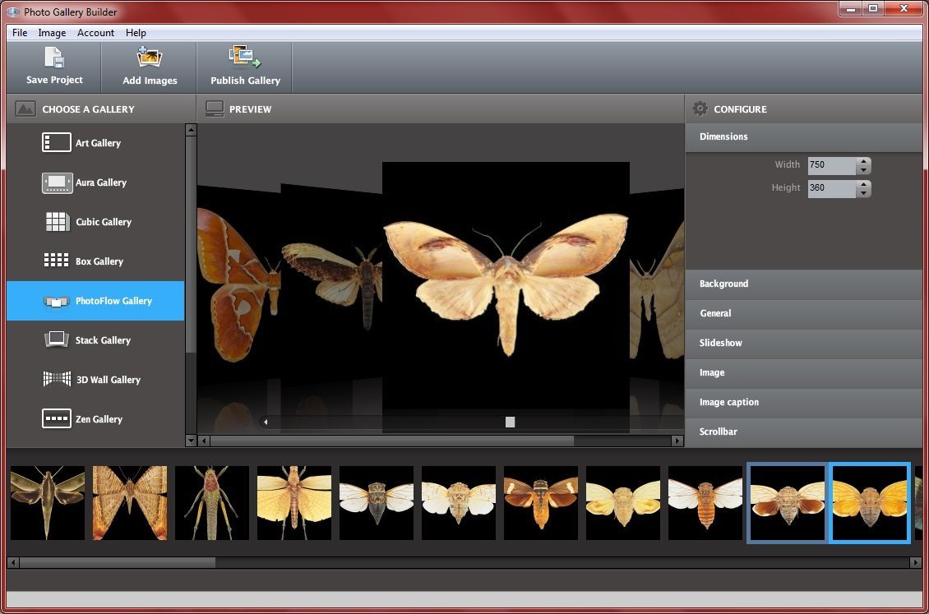Increase Width with the up arrow

(x=864, y=161)
